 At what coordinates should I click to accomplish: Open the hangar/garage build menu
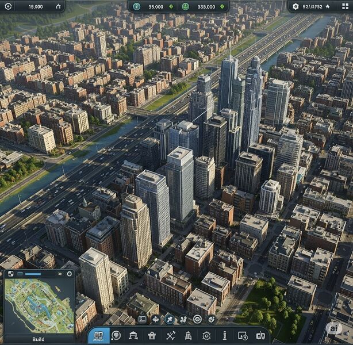tap(133, 336)
